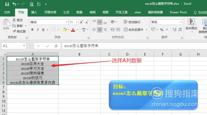Click the Redo arrow icon

[23, 4]
